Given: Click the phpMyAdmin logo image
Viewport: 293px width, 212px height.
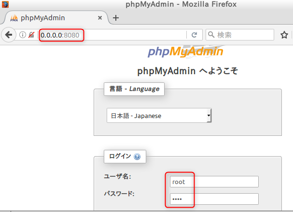Looking at the screenshot, I should (186, 52).
